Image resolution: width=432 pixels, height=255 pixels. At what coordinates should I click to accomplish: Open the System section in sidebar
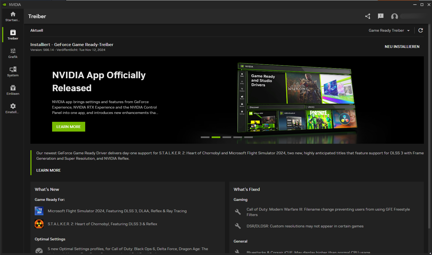13,72
